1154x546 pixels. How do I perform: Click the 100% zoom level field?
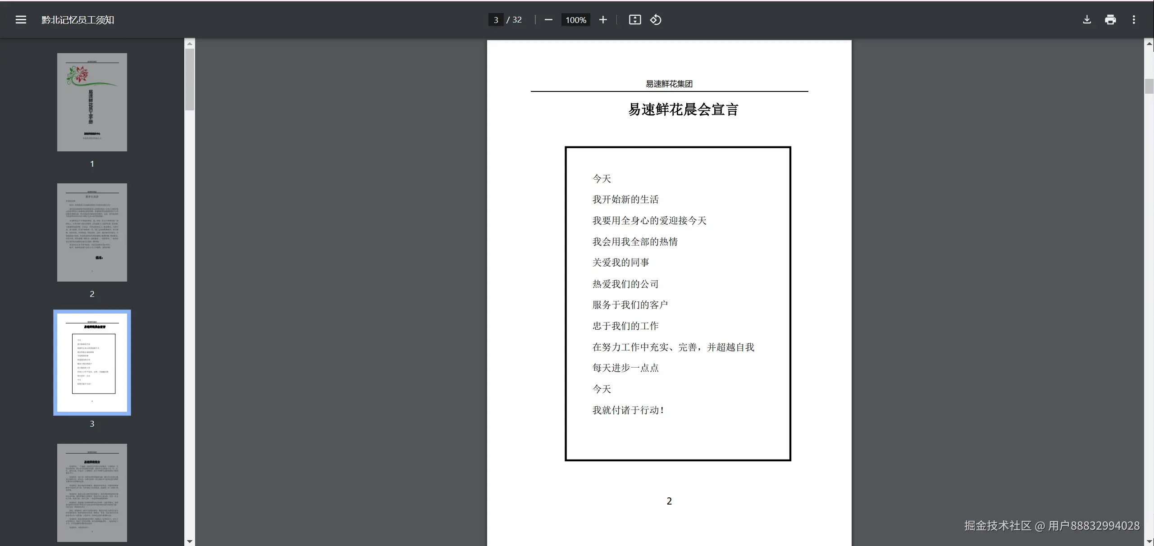[575, 20]
